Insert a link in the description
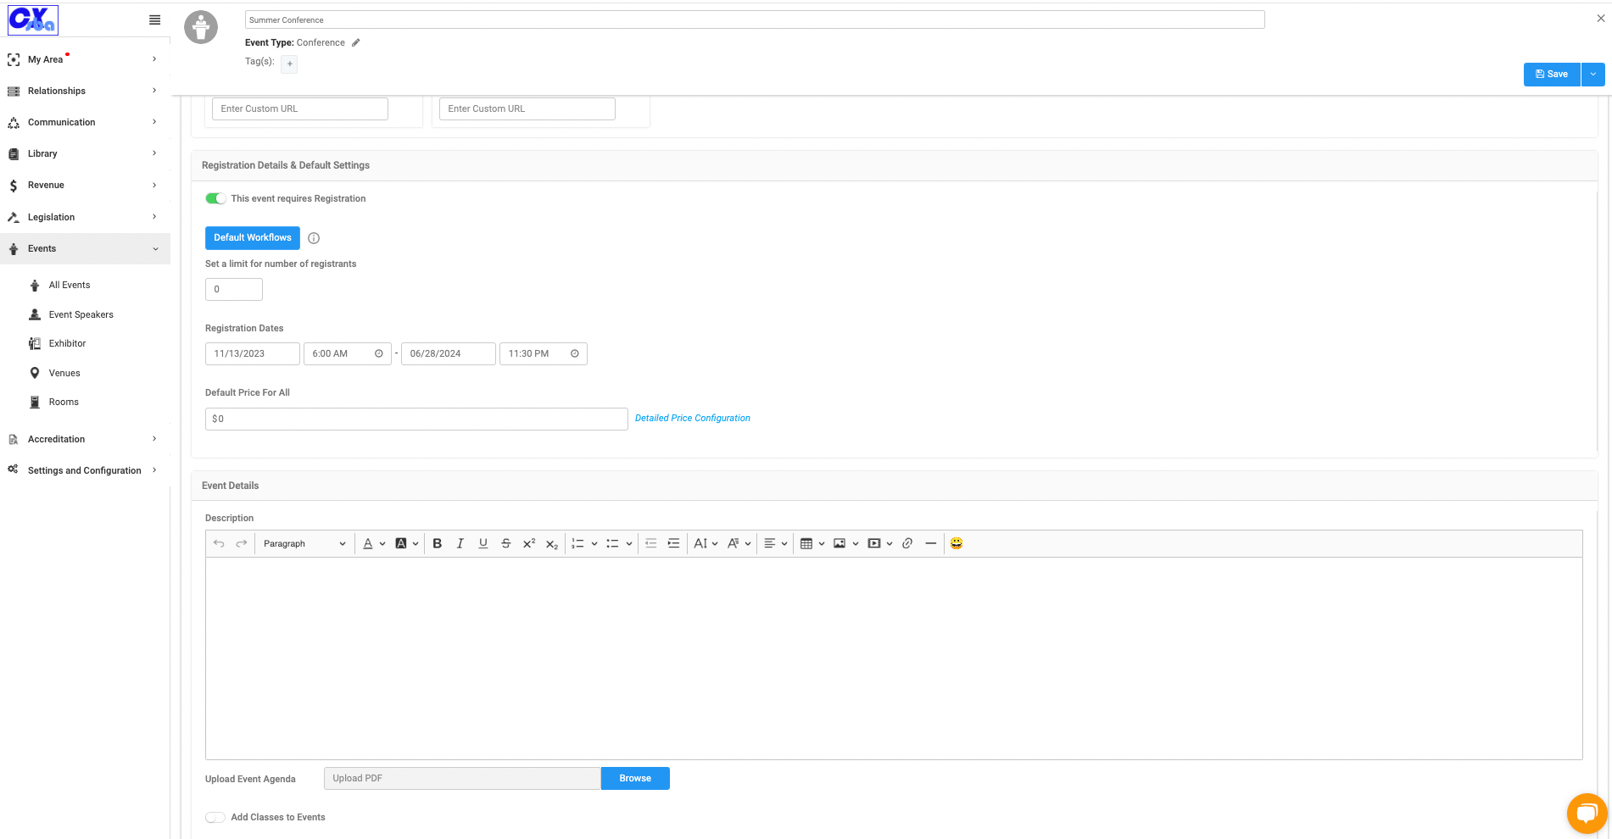This screenshot has height=839, width=1612. point(907,543)
